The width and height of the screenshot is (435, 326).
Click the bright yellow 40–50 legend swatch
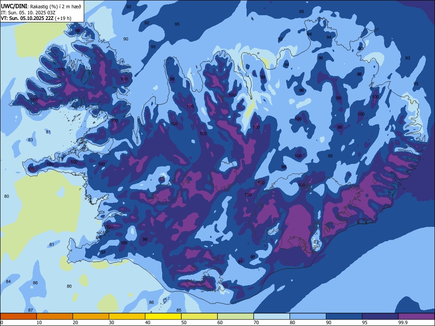[163, 316]
